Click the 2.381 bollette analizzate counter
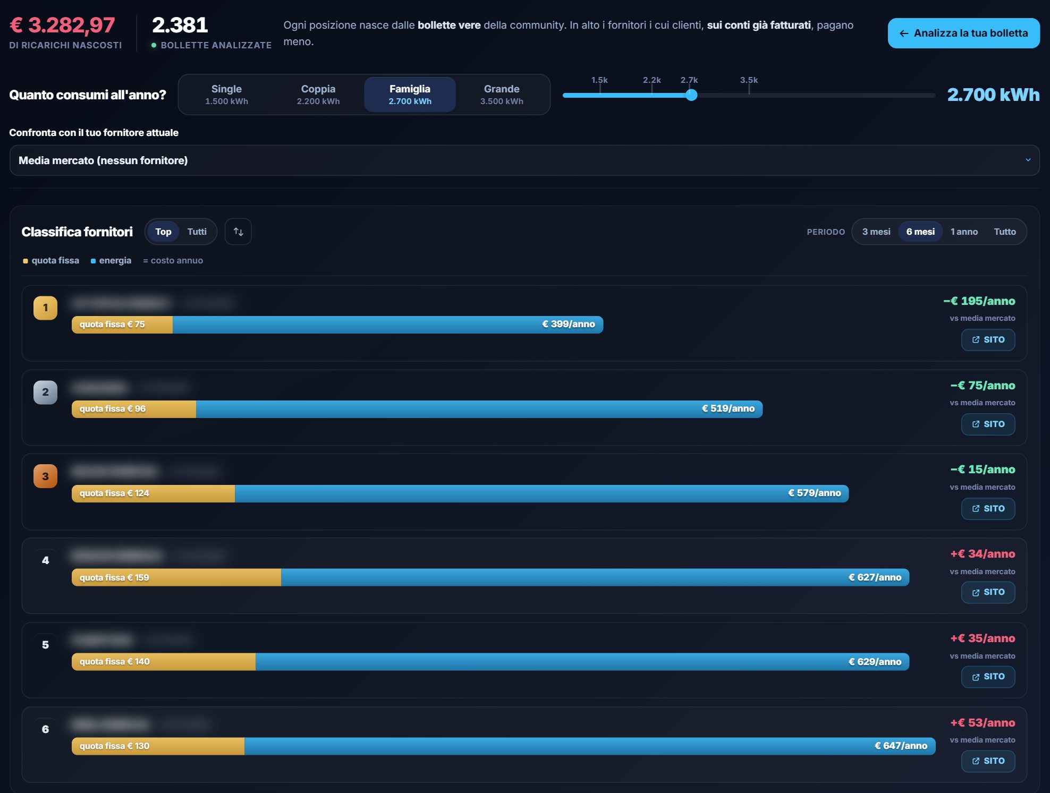Screen dimensions: 1050x793 click(180, 25)
